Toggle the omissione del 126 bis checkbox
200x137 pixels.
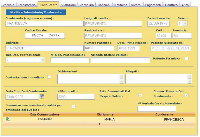[74, 107]
